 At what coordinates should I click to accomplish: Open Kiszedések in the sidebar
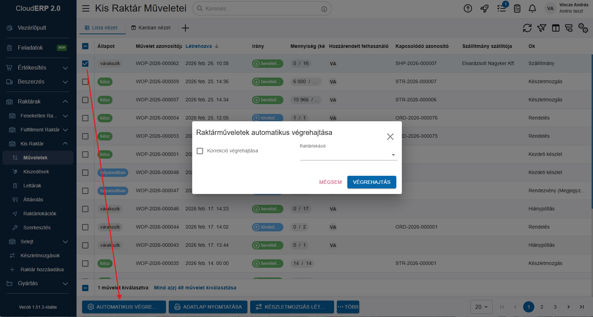[36, 172]
